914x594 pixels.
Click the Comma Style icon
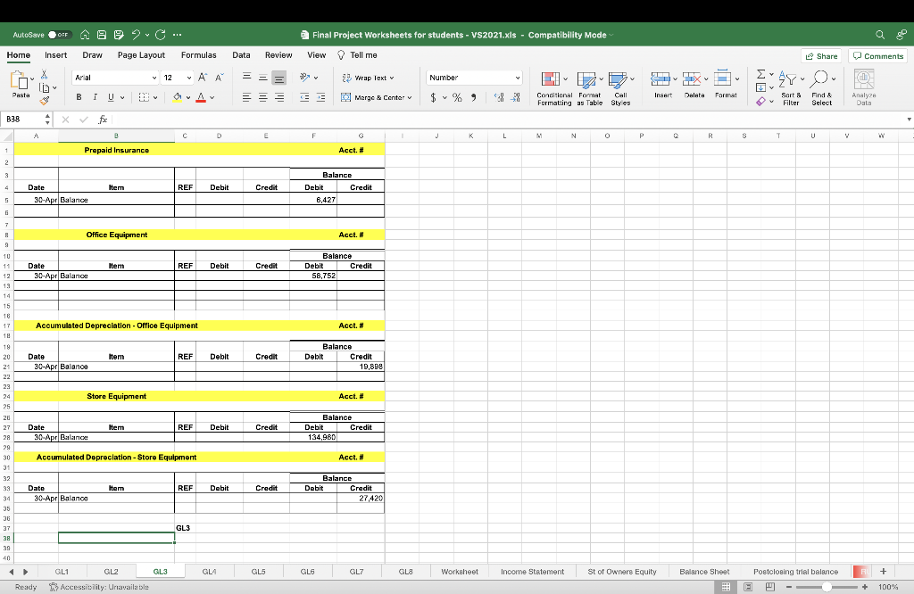(x=473, y=97)
